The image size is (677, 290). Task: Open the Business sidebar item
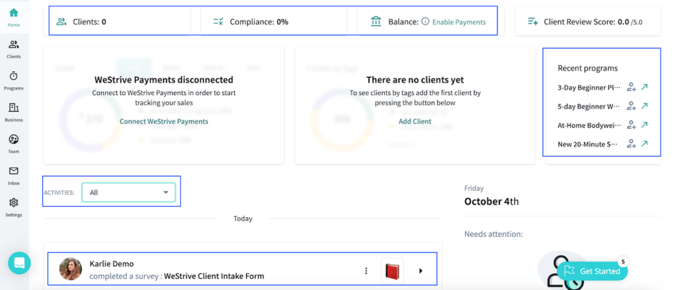click(x=13, y=112)
